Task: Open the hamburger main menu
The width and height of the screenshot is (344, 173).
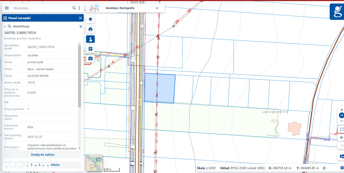Action: (7, 8)
